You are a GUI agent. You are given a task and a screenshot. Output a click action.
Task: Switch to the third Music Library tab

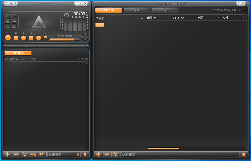[x=165, y=10]
